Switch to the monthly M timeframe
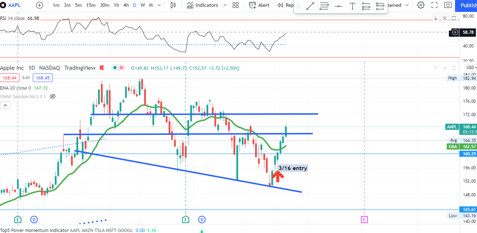The width and height of the screenshot is (477, 233). click(x=151, y=5)
